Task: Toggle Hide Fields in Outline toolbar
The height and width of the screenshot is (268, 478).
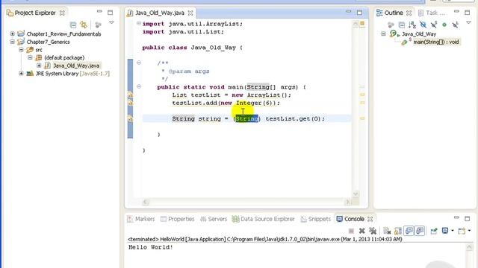Action: tap(423, 25)
